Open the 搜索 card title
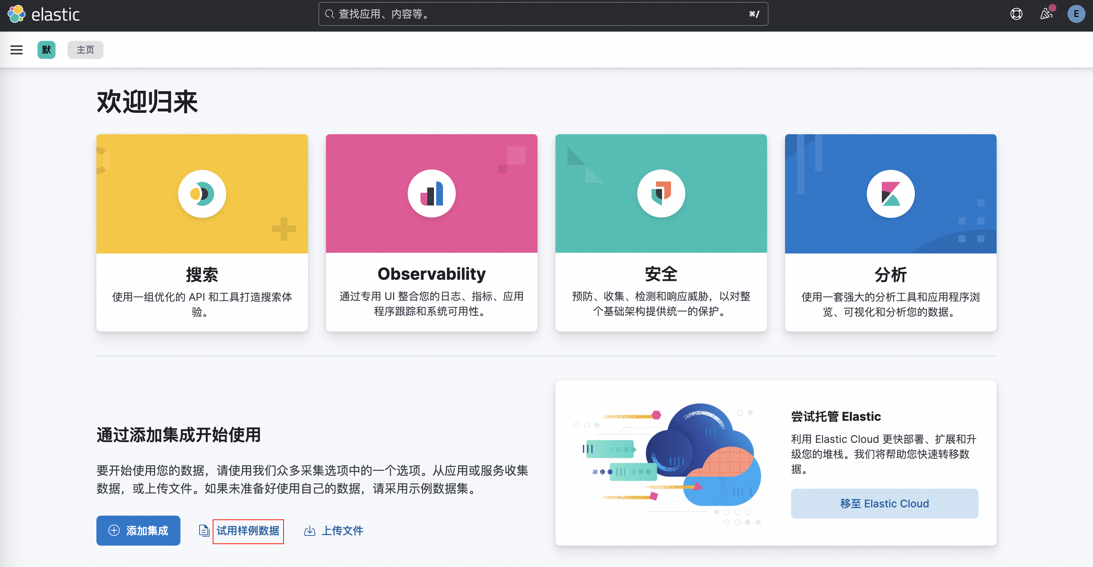Image resolution: width=1093 pixels, height=567 pixels. click(202, 274)
